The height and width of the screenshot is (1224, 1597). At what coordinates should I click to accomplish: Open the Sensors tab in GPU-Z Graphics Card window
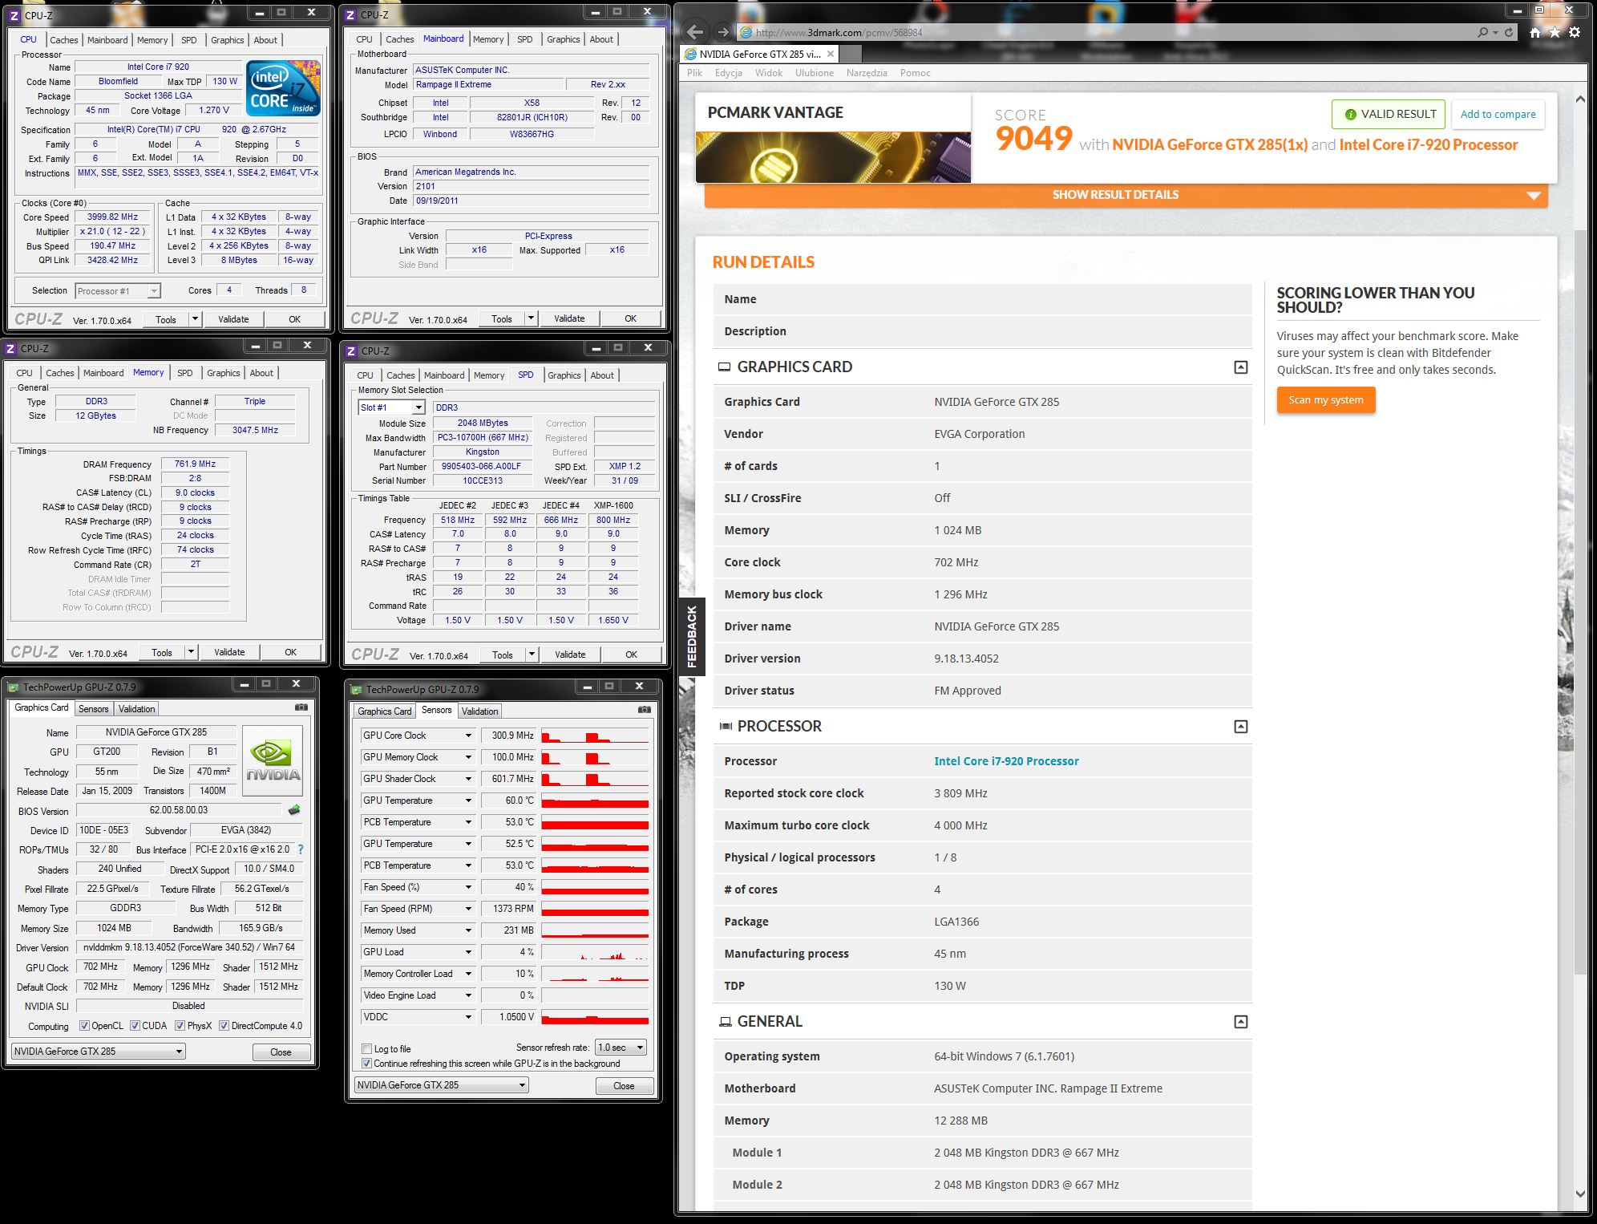tap(93, 709)
